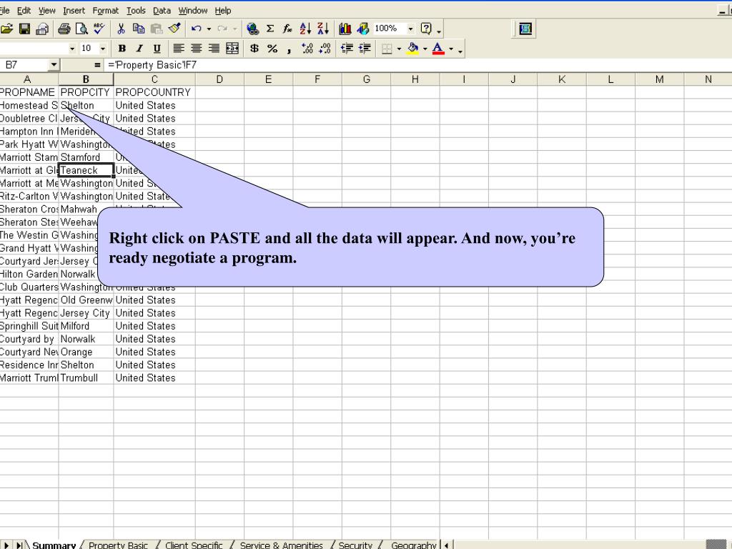The image size is (732, 549).
Task: Apply red Font Color
Action: [x=438, y=48]
